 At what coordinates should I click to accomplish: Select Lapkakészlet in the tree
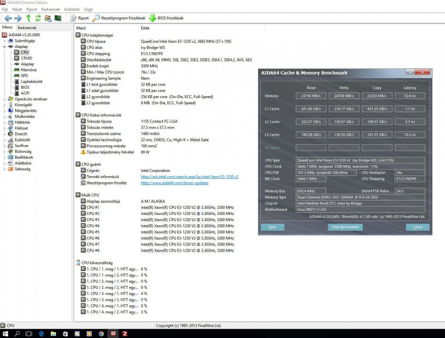coord(31,82)
